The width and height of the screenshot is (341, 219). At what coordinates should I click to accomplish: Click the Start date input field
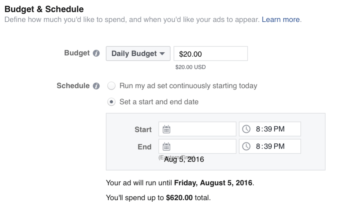click(197, 129)
